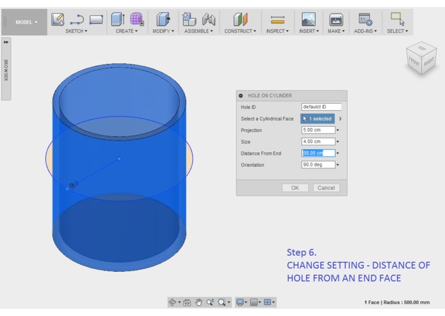Click the BROWSER side panel label
This screenshot has width=445, height=316.
point(6,70)
